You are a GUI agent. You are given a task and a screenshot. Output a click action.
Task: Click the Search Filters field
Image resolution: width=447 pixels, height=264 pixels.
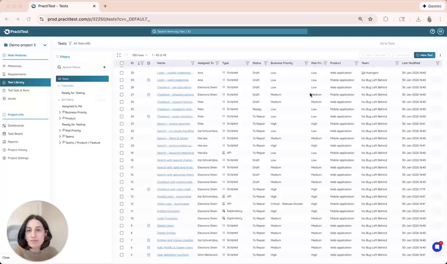click(x=79, y=67)
